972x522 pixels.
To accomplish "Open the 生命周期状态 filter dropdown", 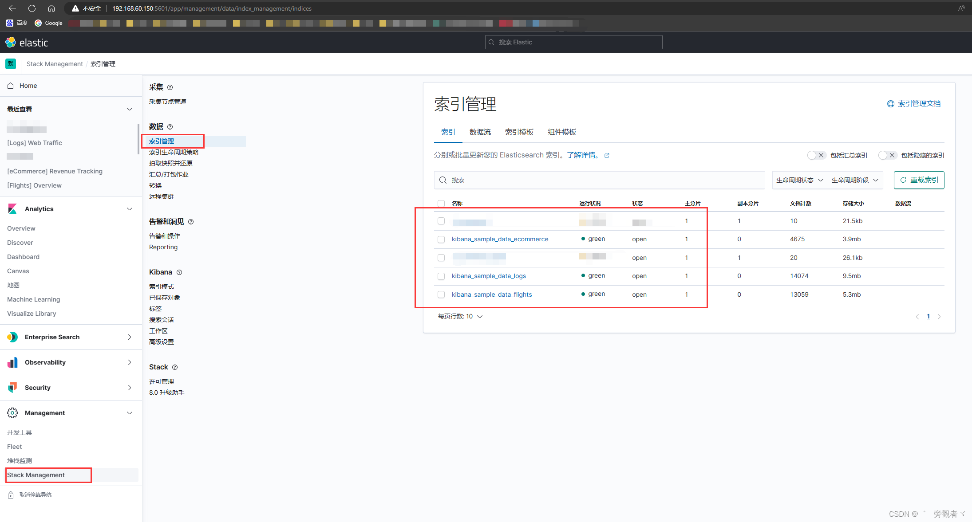I will point(799,180).
